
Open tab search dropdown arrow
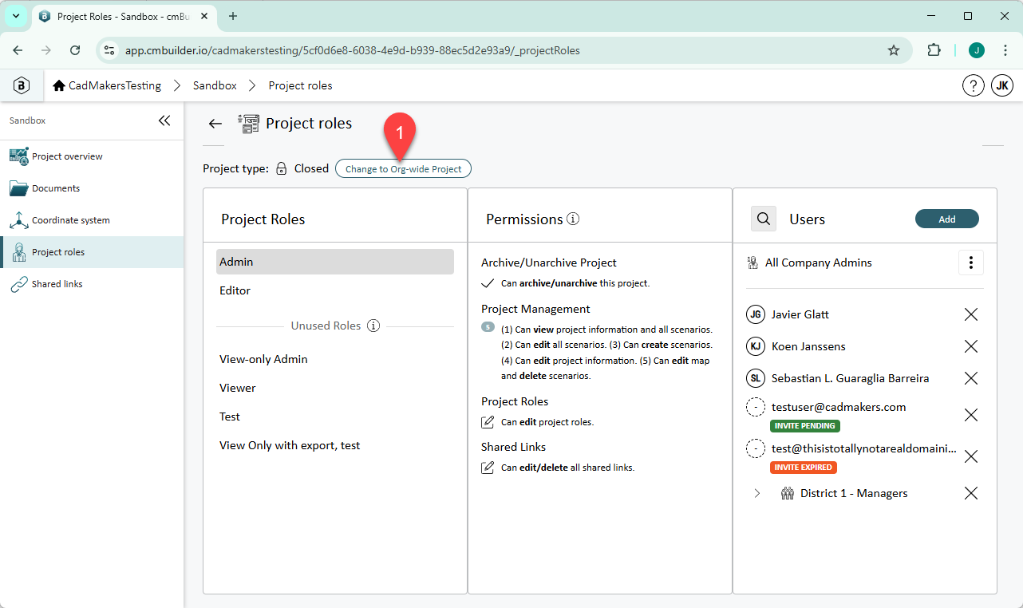[x=15, y=16]
